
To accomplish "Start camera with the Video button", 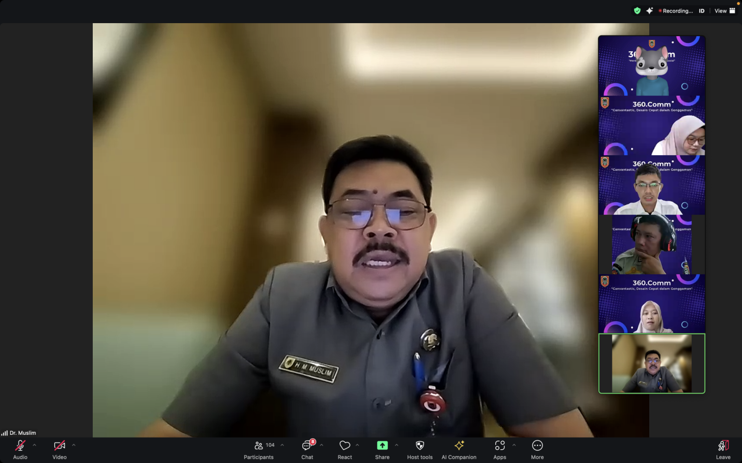I will click(x=59, y=449).
